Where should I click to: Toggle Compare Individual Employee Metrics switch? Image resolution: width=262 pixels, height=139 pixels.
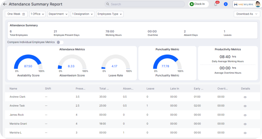coord(60,42)
